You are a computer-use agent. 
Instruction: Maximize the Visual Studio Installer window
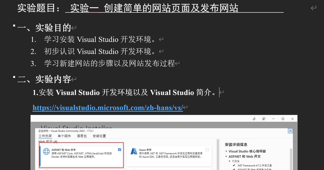283,119
